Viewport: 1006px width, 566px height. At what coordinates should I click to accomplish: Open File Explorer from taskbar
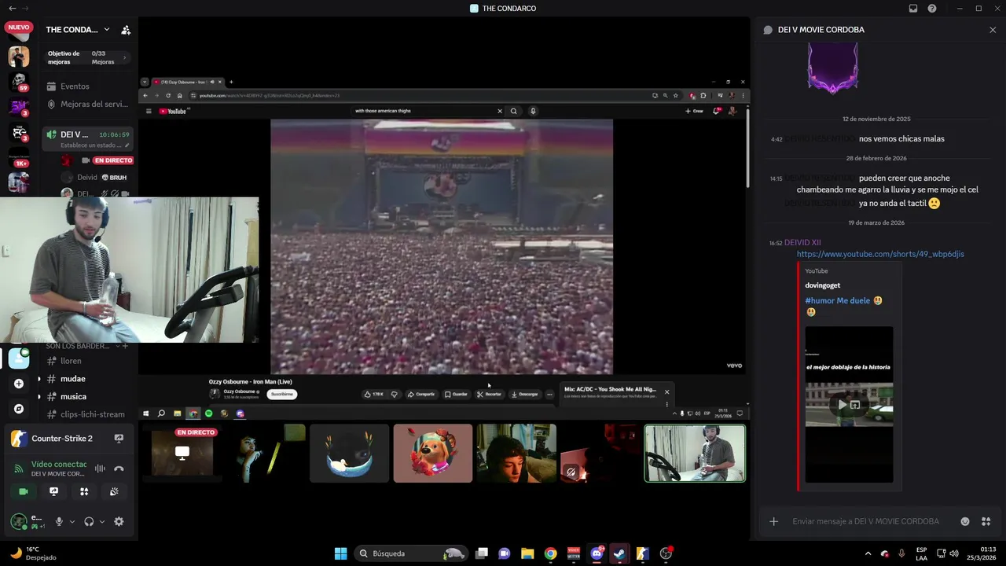(527, 553)
